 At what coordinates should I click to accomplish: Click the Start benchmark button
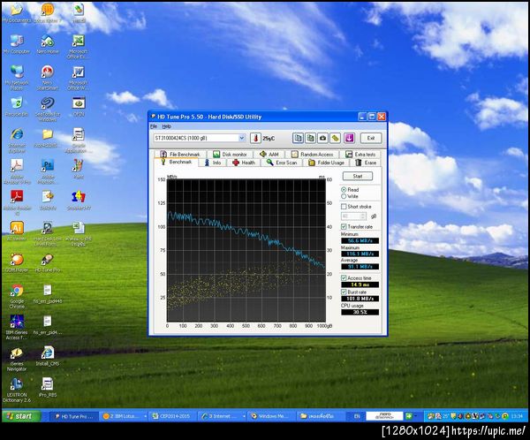tap(358, 176)
